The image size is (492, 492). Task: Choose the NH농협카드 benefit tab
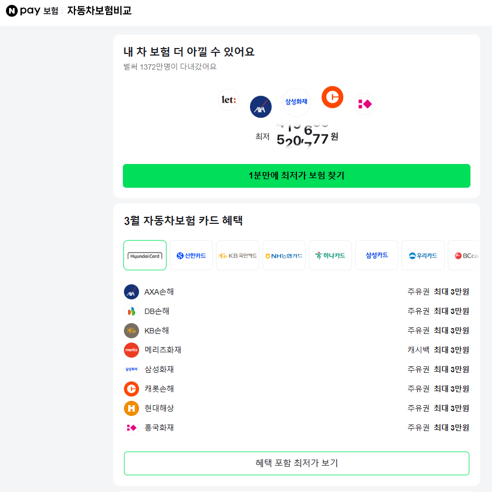point(283,255)
